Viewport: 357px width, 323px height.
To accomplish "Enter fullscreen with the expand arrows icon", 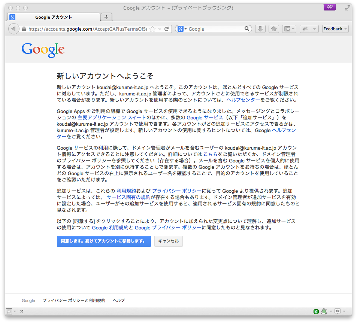I will point(347,8).
